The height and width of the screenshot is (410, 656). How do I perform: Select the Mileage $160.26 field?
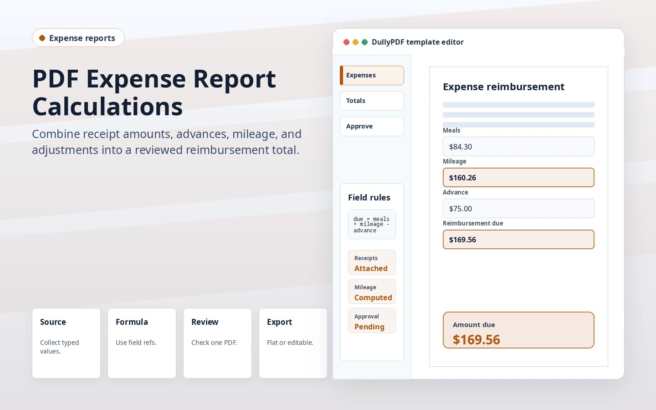[x=518, y=177]
